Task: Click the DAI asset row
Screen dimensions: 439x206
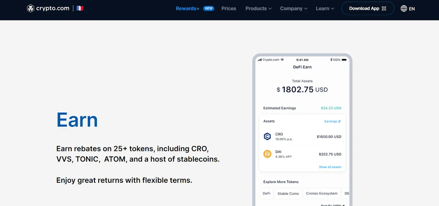Action: pos(302,154)
